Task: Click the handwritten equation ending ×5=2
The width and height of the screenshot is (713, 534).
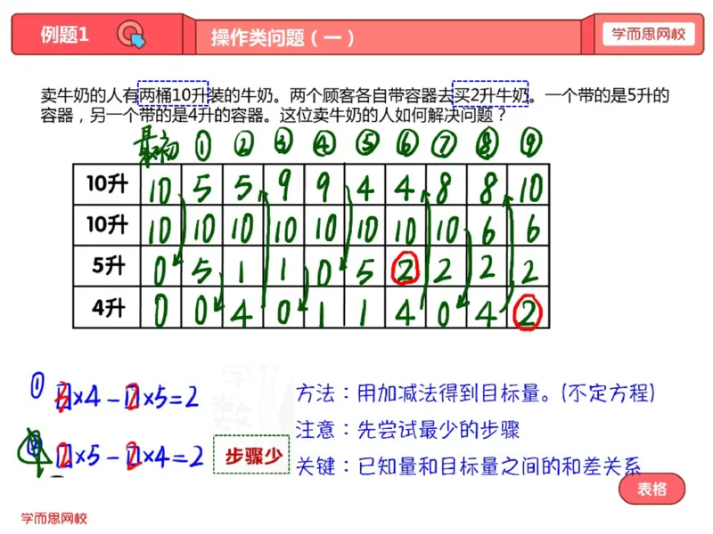Action: [x=127, y=398]
